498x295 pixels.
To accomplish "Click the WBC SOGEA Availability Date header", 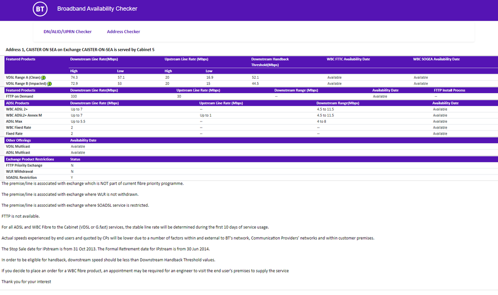I will pos(436,59).
